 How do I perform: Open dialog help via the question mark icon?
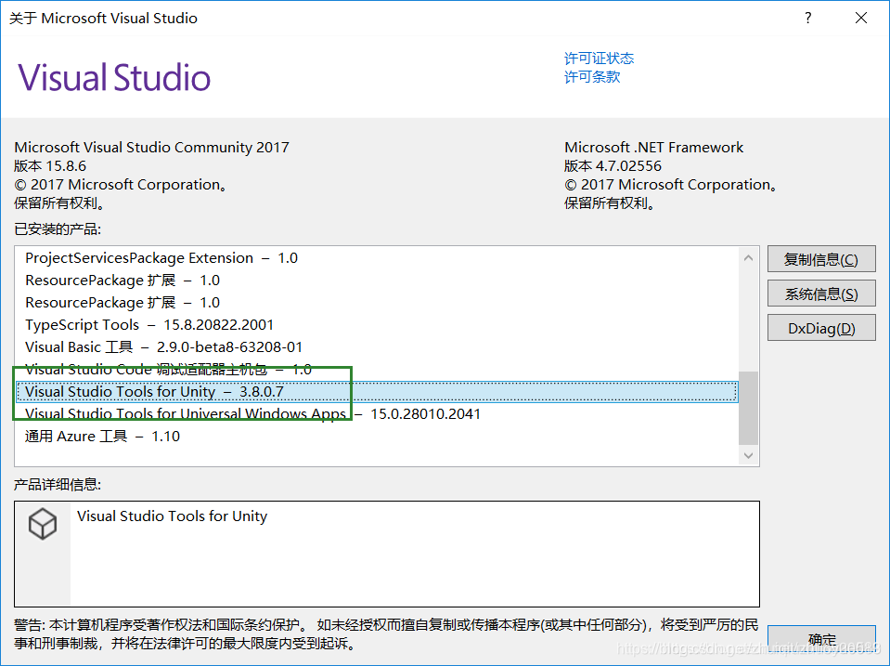pos(806,18)
